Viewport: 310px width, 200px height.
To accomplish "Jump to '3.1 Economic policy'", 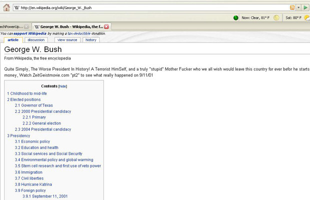I will point(32,141).
